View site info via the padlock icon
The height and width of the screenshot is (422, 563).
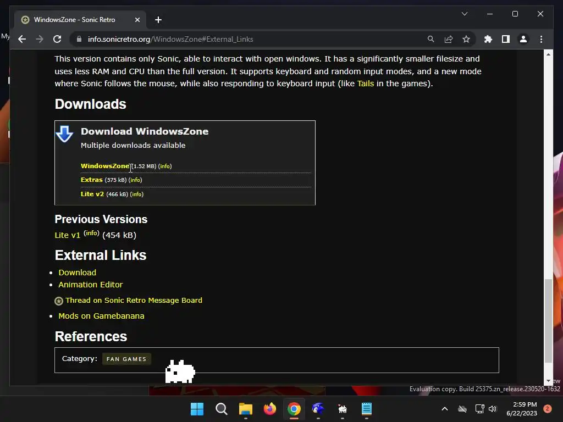coord(79,39)
